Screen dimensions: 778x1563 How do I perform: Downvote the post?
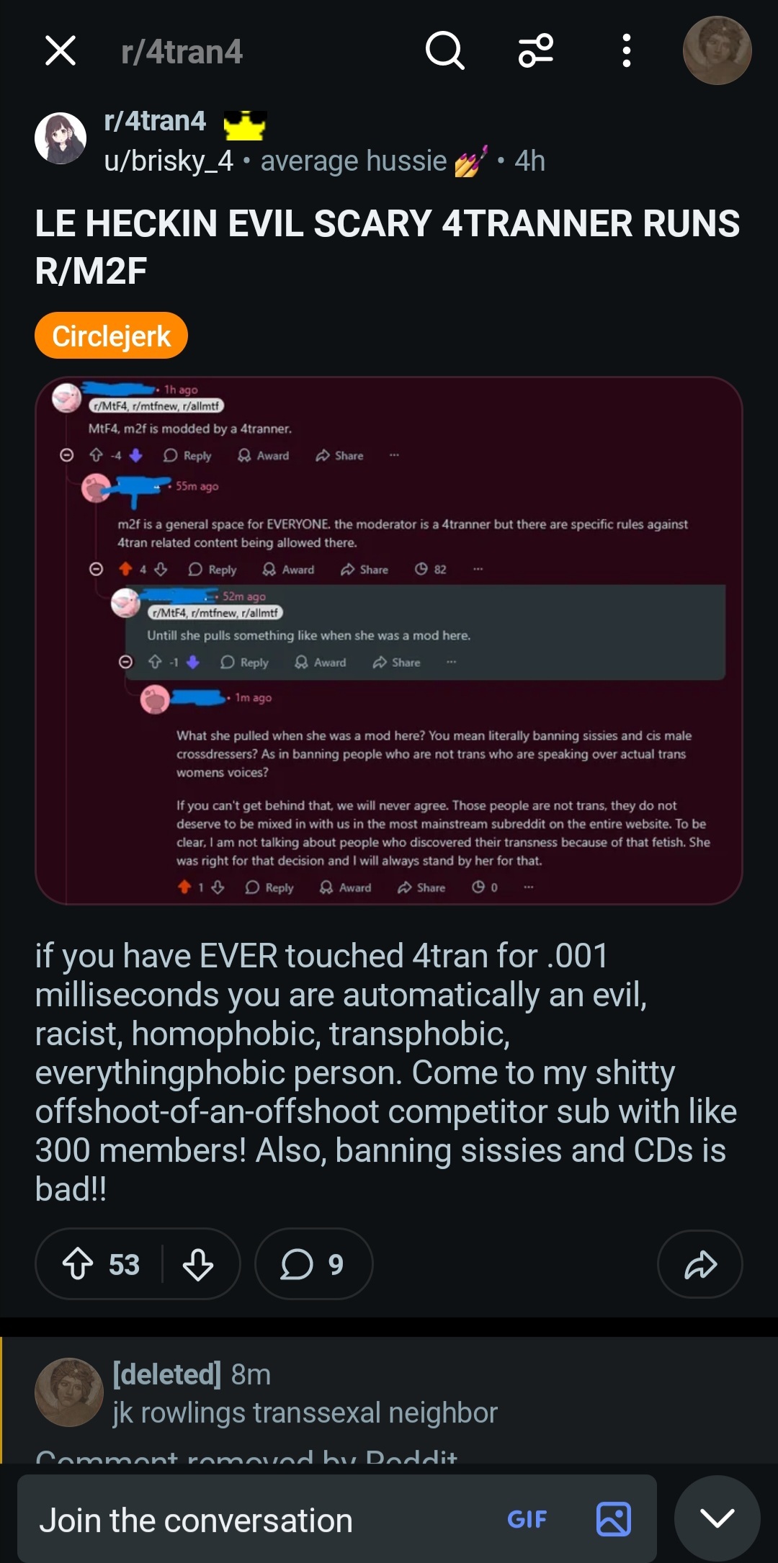click(x=198, y=1264)
